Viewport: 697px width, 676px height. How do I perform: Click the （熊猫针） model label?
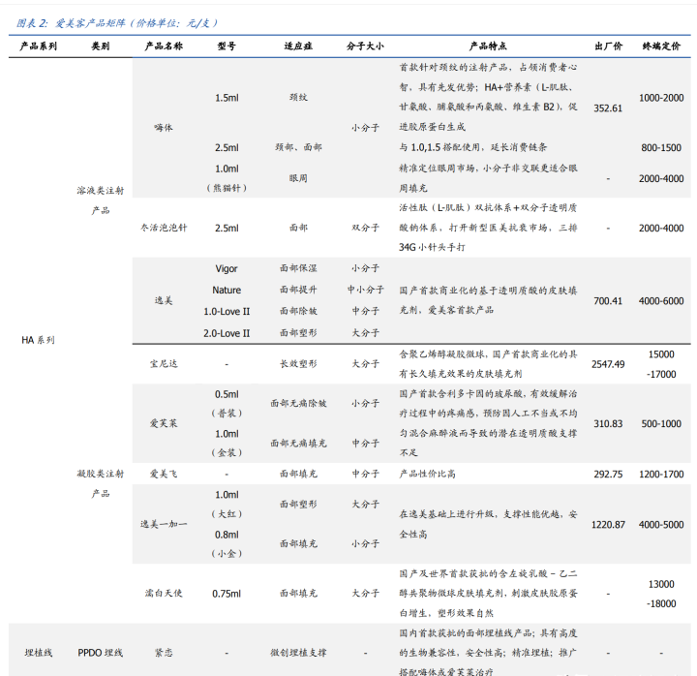coord(227,188)
